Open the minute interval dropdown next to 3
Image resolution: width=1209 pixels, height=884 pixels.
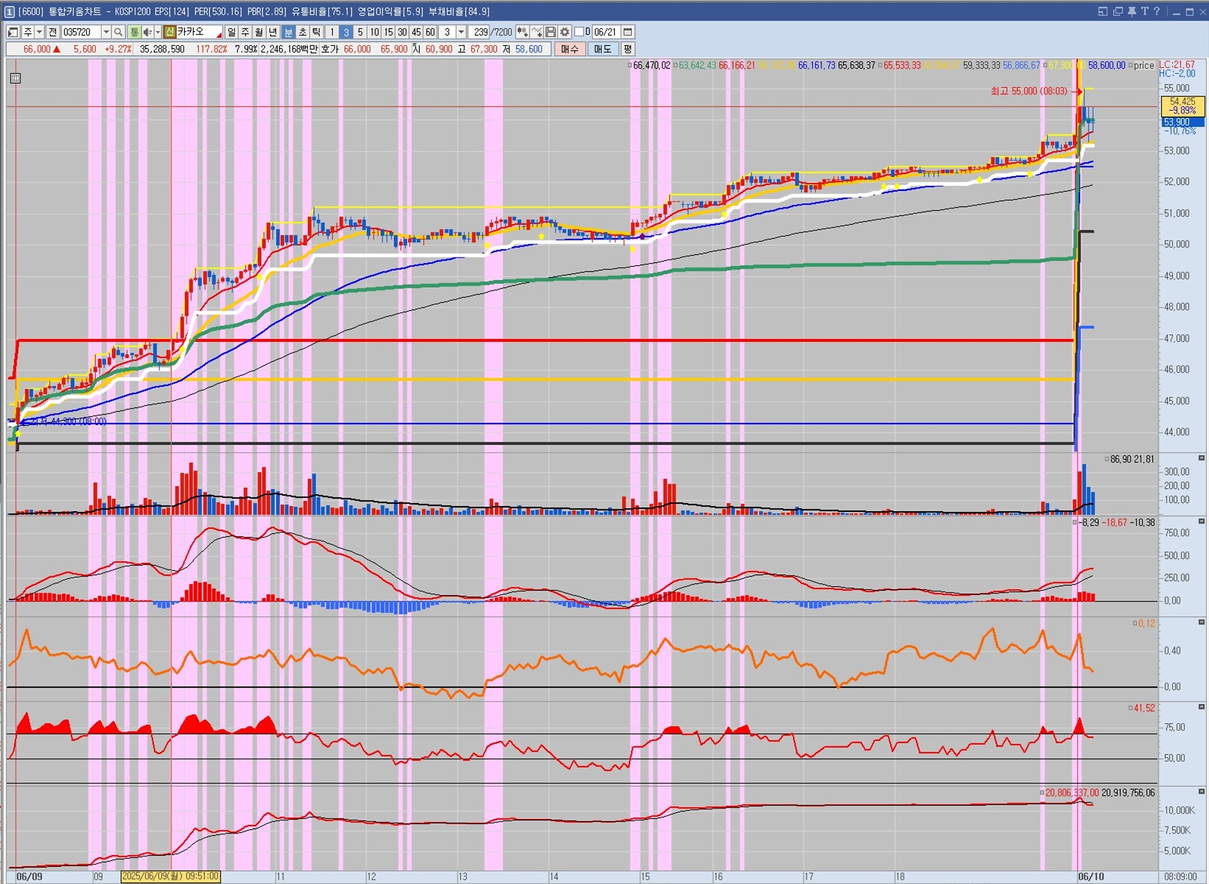(x=461, y=32)
